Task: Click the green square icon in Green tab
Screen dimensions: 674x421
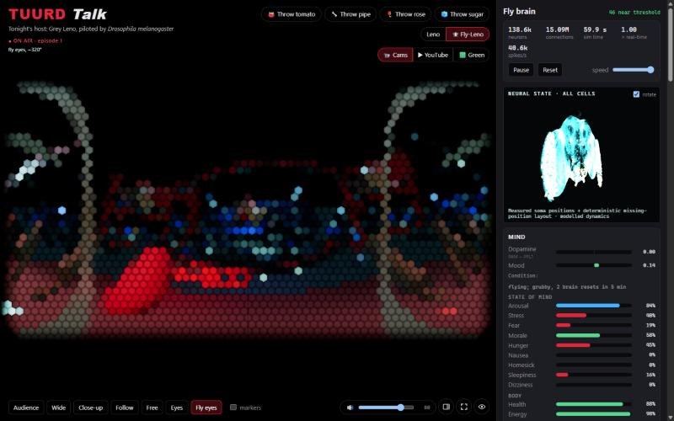Action: (462, 55)
